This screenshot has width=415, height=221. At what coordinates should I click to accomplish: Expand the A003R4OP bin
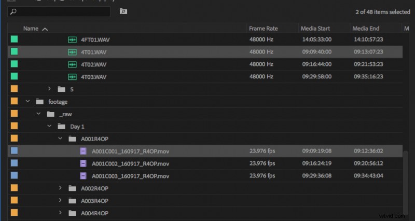pyautogui.click(x=60, y=200)
